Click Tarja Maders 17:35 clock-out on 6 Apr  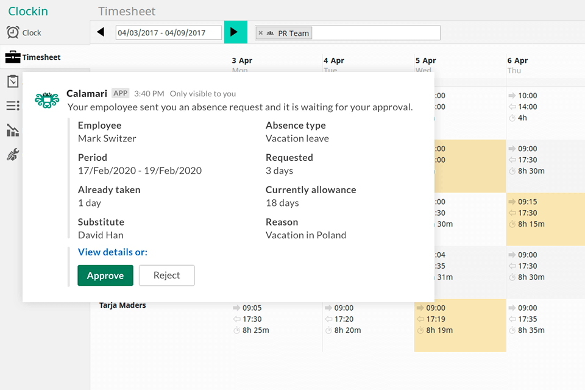click(x=528, y=319)
